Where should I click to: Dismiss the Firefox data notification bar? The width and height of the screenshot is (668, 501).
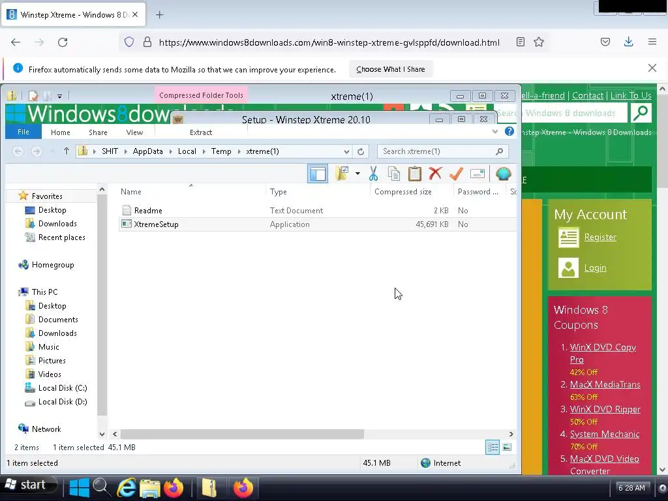click(x=652, y=68)
